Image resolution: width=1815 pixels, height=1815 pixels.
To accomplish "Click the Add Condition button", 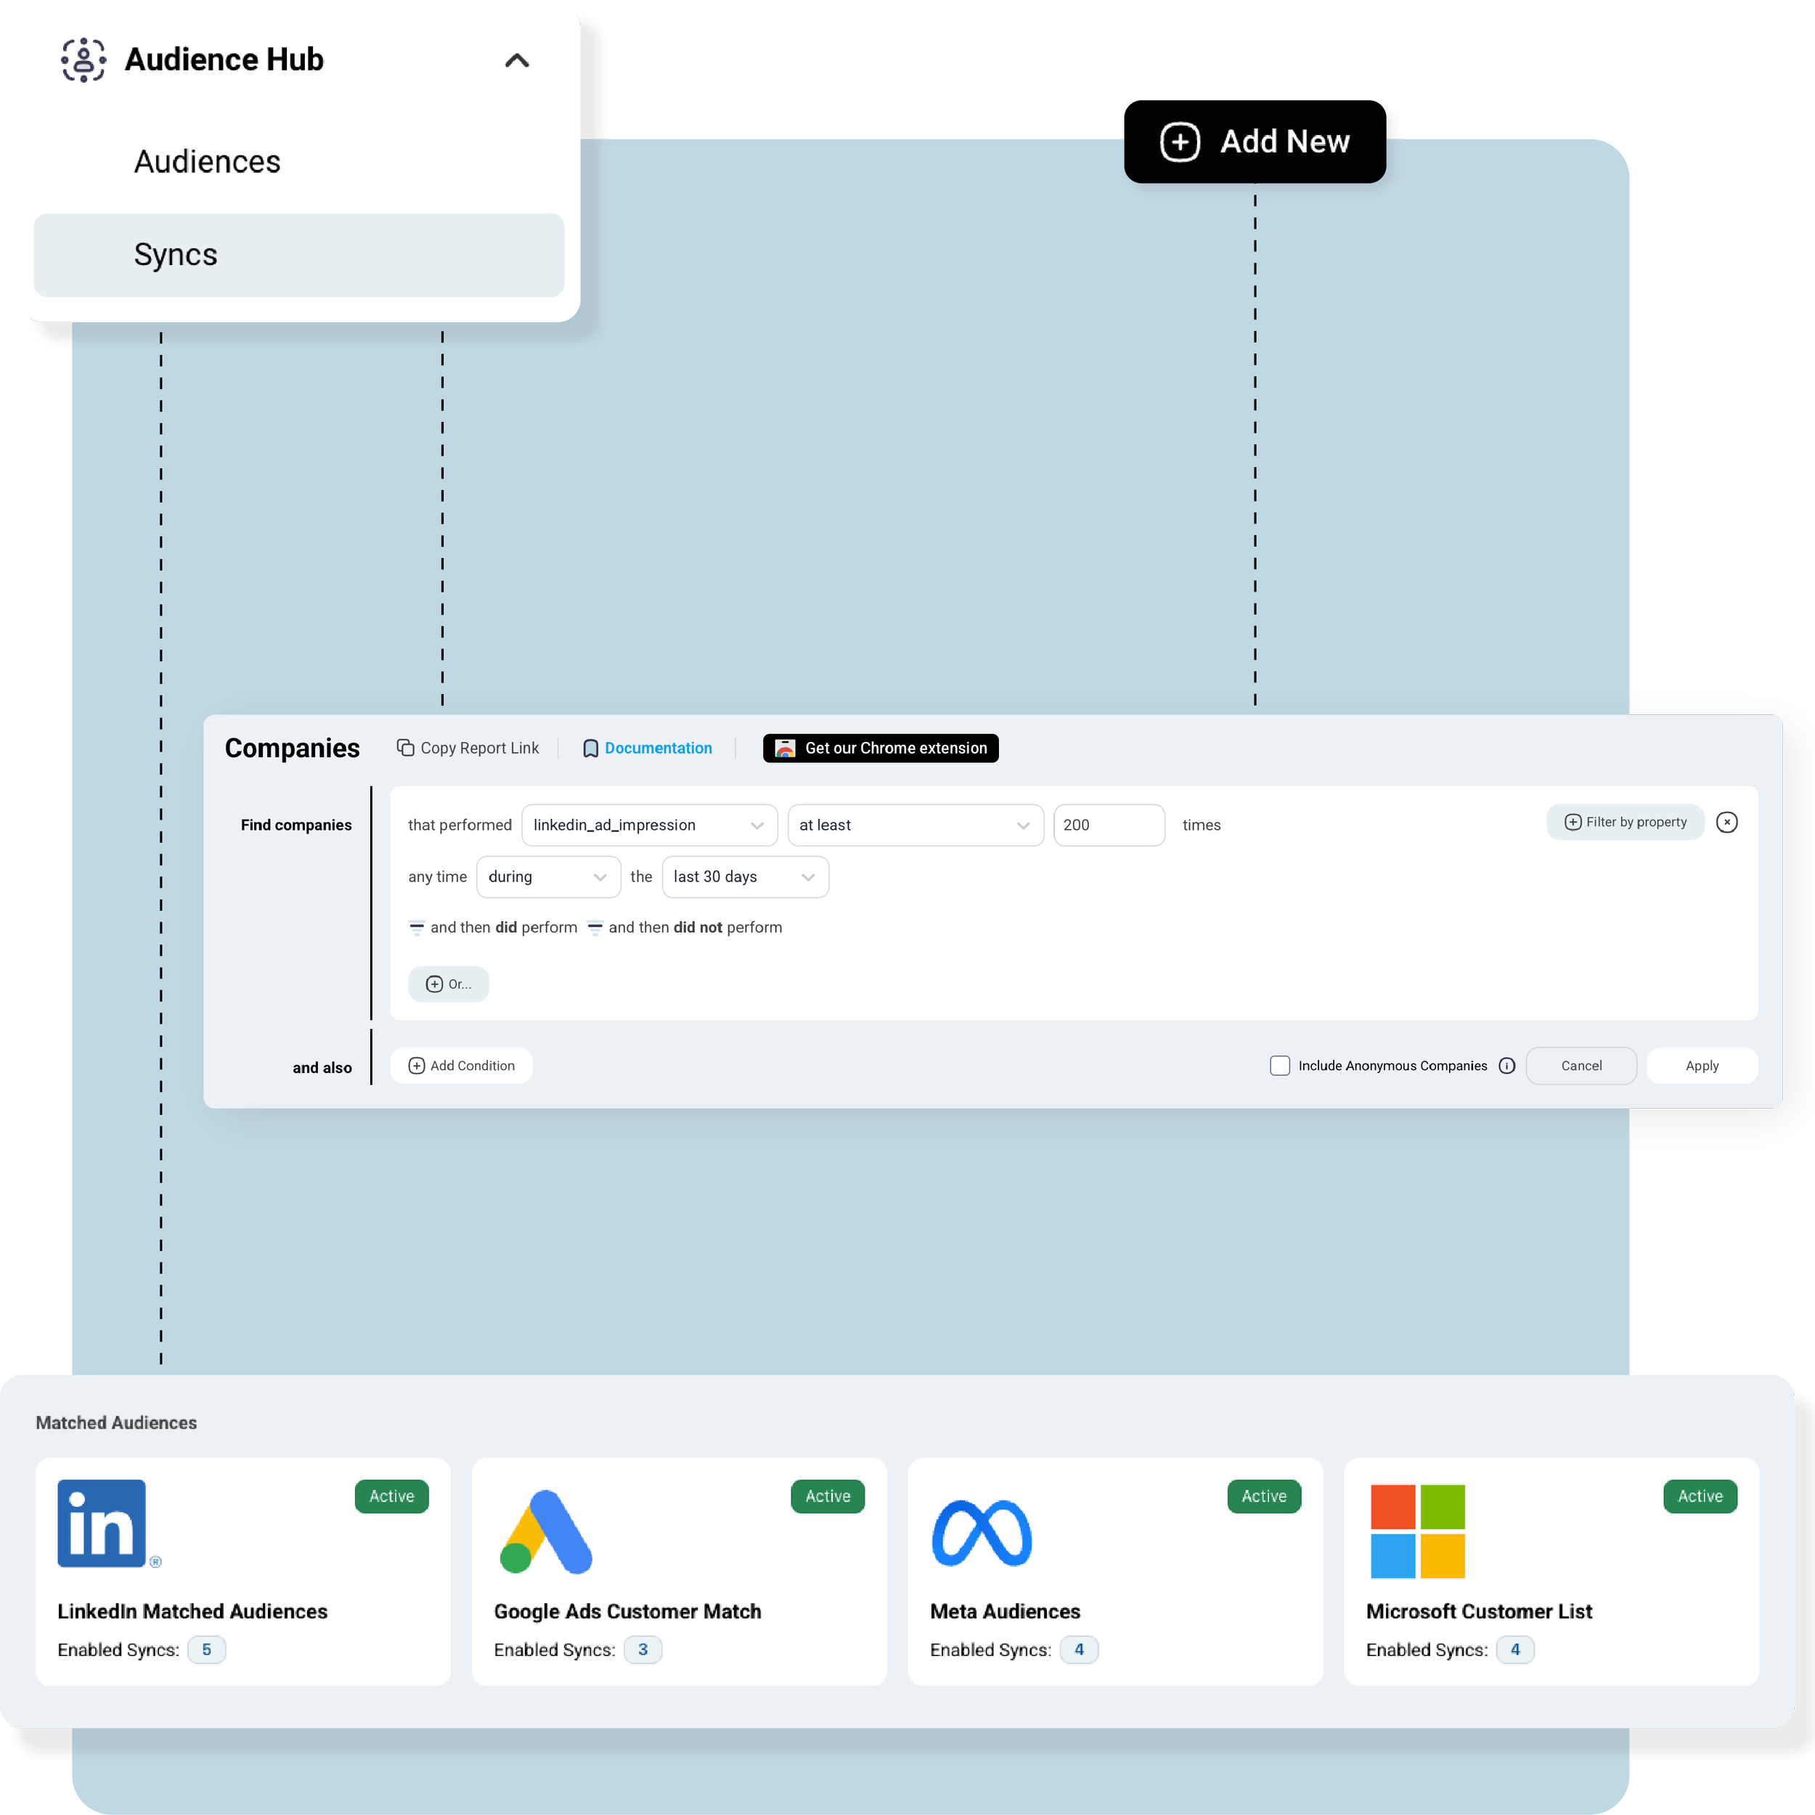I will 461,1065.
